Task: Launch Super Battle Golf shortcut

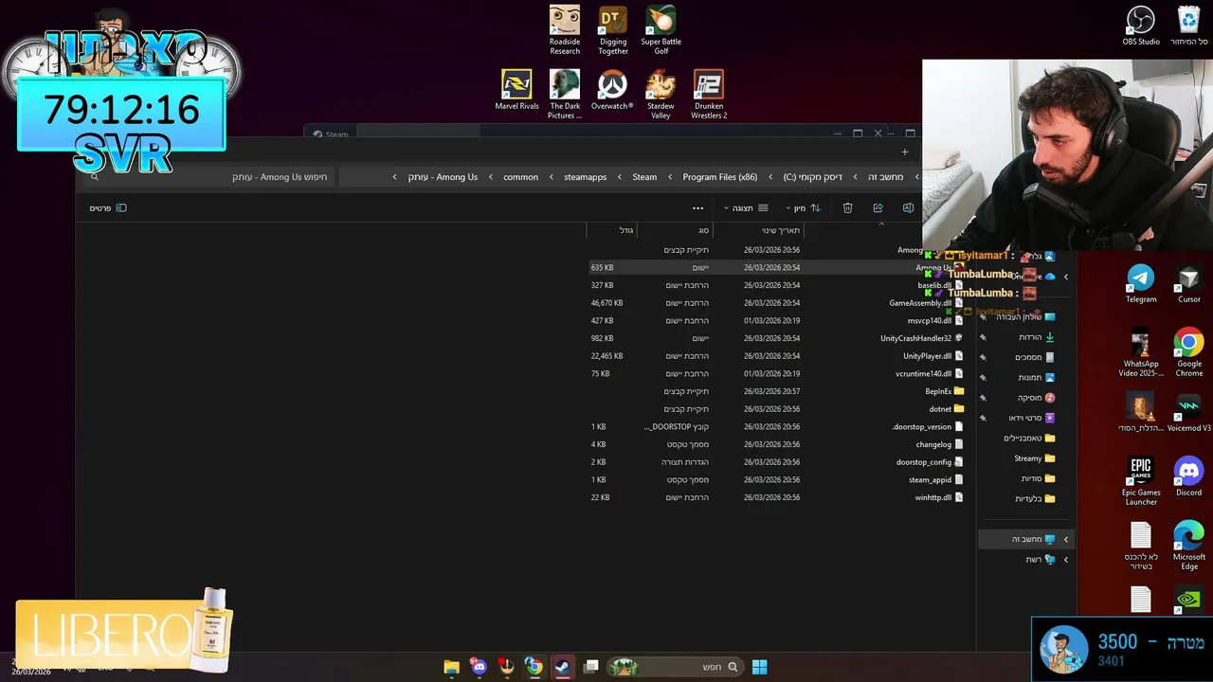Action: pyautogui.click(x=661, y=30)
